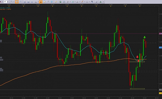
Task: Select the magnifier zoom tool
Action: pos(68,2)
